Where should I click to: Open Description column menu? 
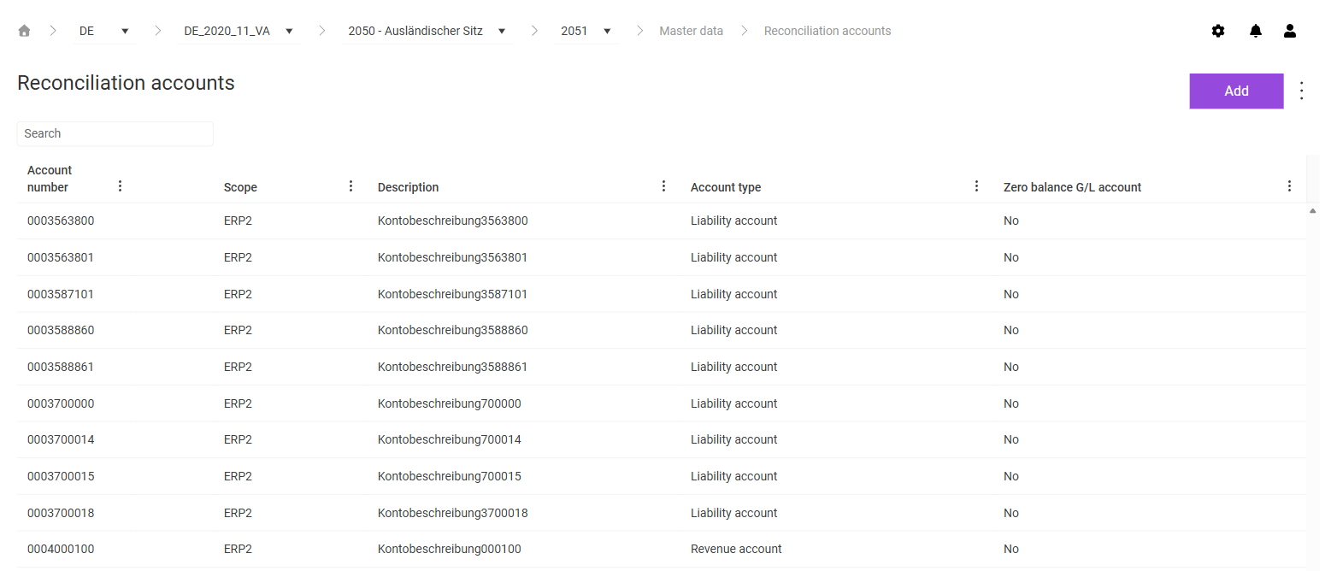(x=663, y=185)
